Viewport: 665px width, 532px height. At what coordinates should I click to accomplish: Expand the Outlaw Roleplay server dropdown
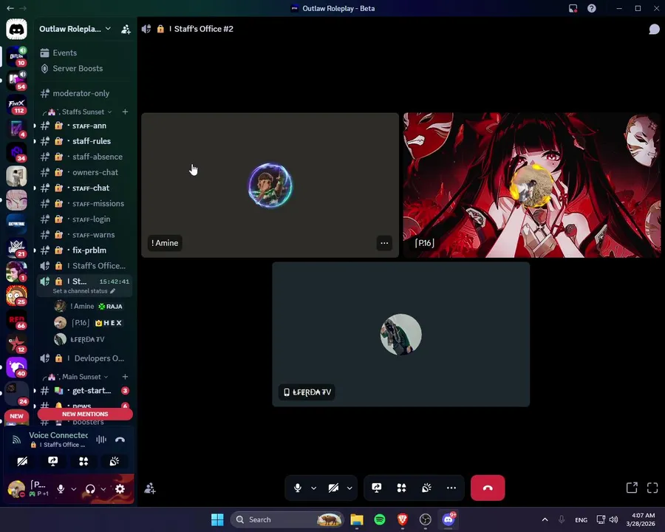point(108,29)
